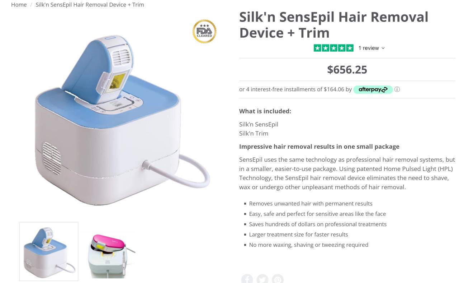Click the Silk'n Trim included item
This screenshot has width=459, height=283.
[254, 133]
